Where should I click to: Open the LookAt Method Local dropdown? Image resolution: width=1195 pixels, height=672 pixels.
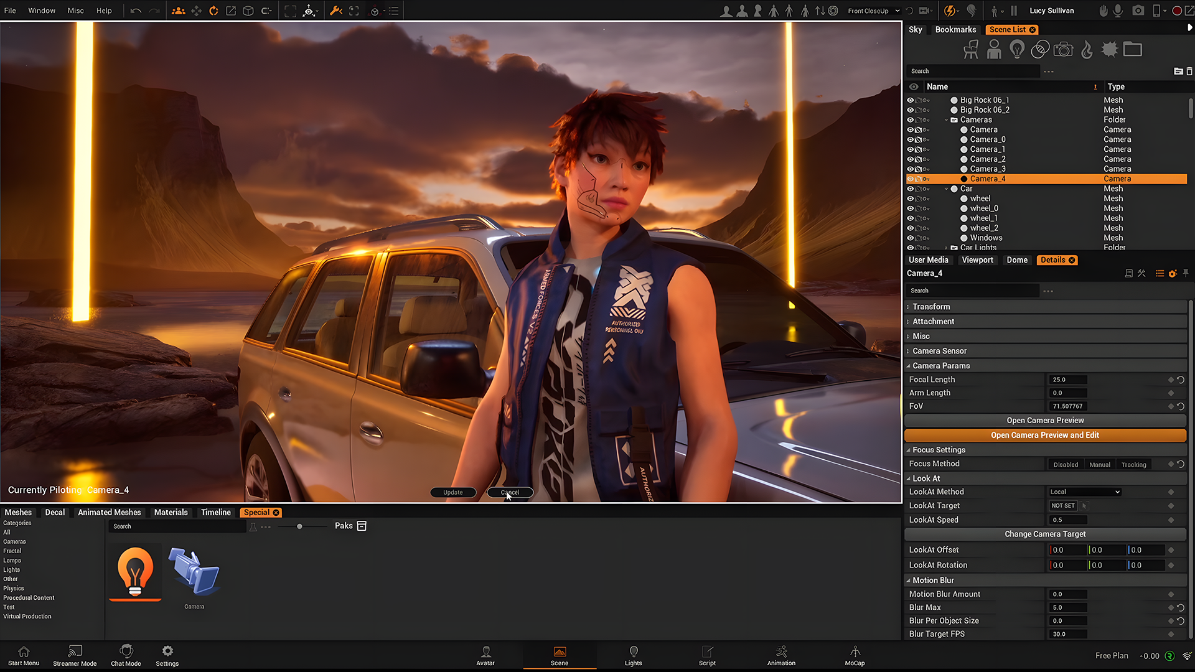point(1085,492)
